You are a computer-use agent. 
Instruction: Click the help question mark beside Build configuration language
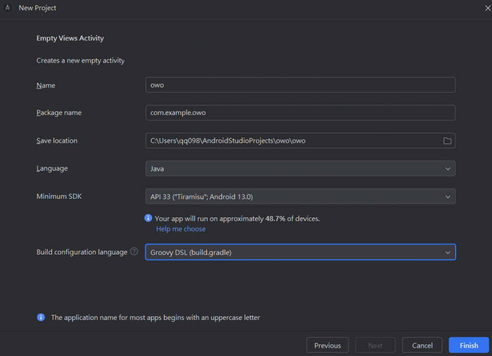(x=134, y=252)
